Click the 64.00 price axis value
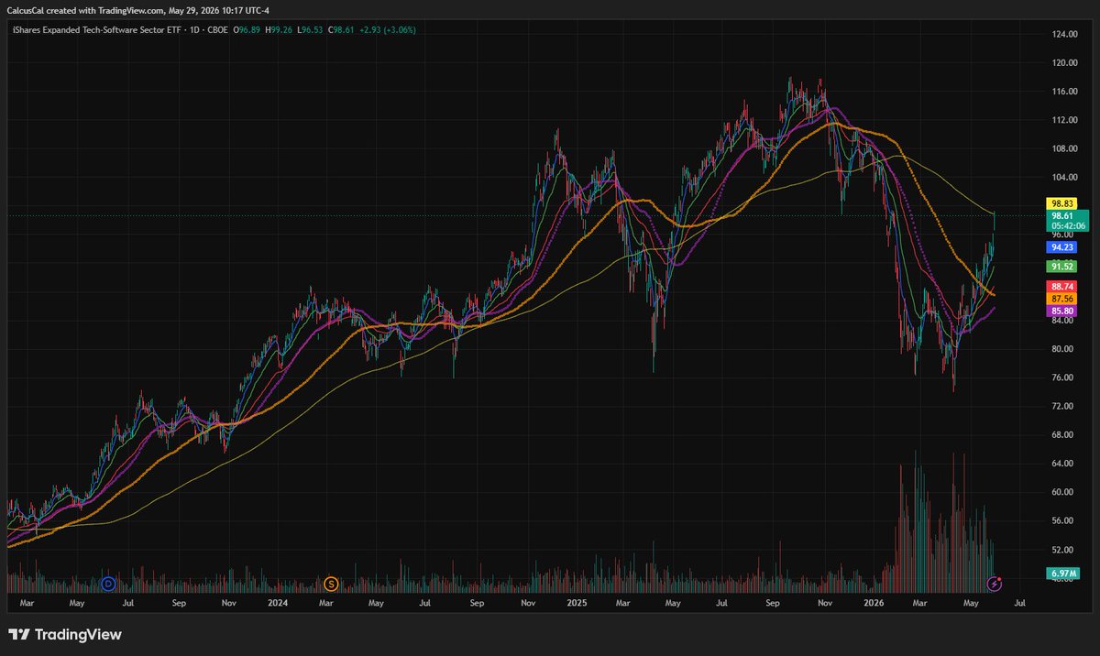Screen dimensions: 1100x656 (1064, 464)
